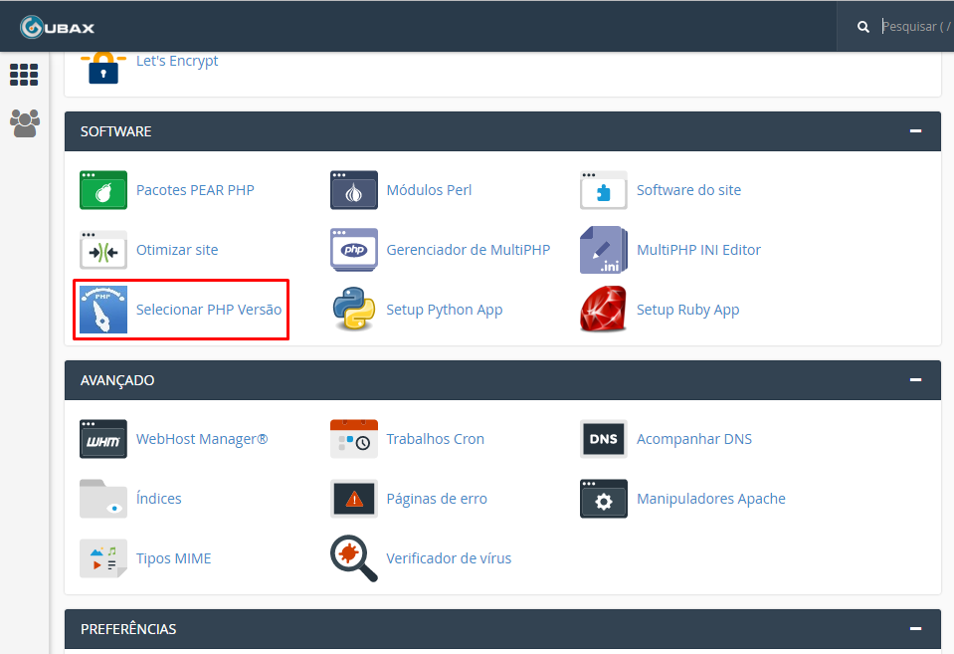Click the Verificador de vírus magnifier icon

click(354, 558)
